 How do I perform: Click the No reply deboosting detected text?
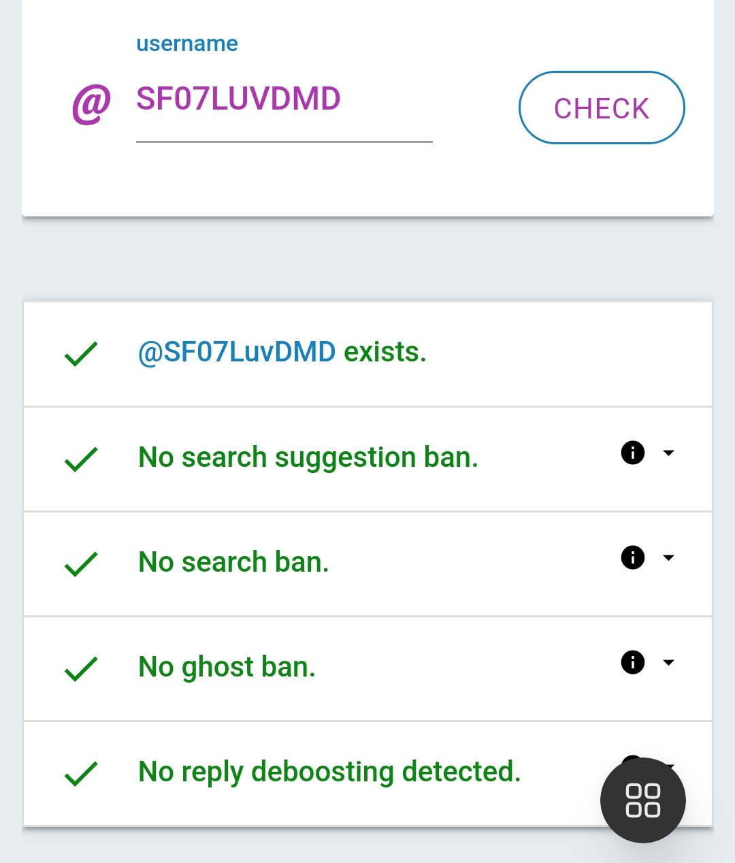(x=329, y=772)
